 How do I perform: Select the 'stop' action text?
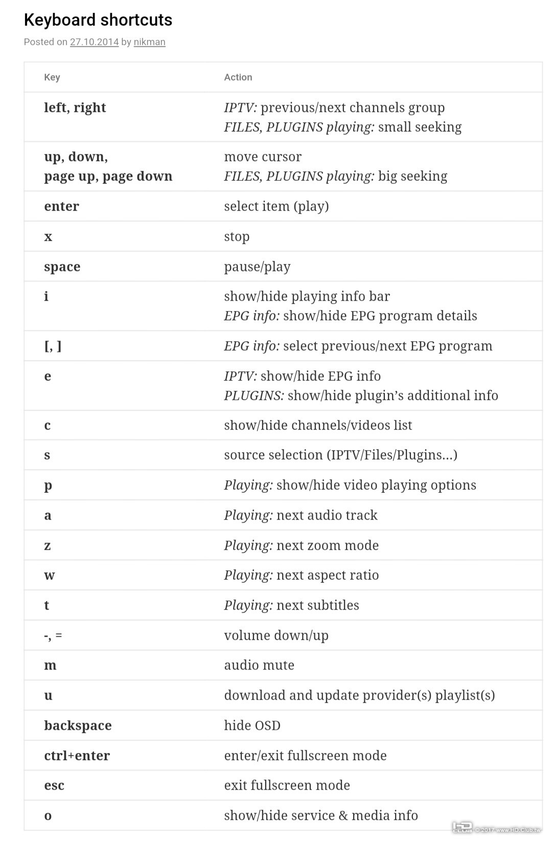tap(237, 236)
